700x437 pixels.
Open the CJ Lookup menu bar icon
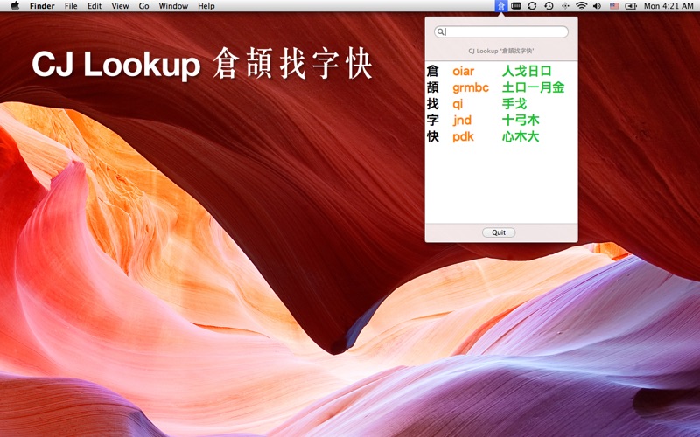point(501,6)
